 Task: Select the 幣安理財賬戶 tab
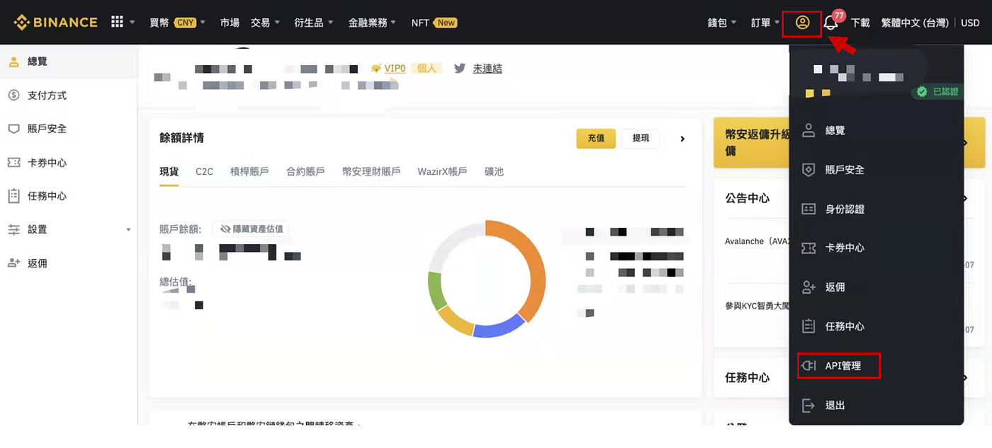tap(371, 171)
